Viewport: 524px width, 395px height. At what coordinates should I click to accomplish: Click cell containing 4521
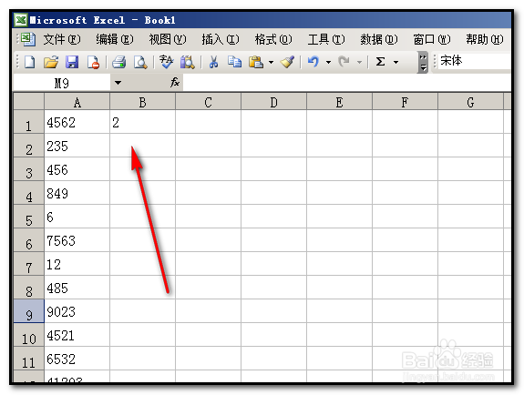click(x=77, y=335)
